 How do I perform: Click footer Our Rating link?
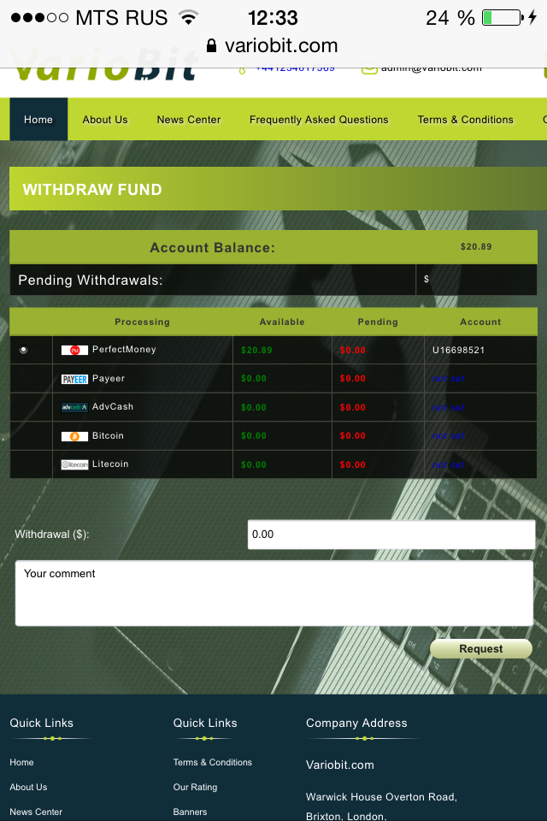195,787
